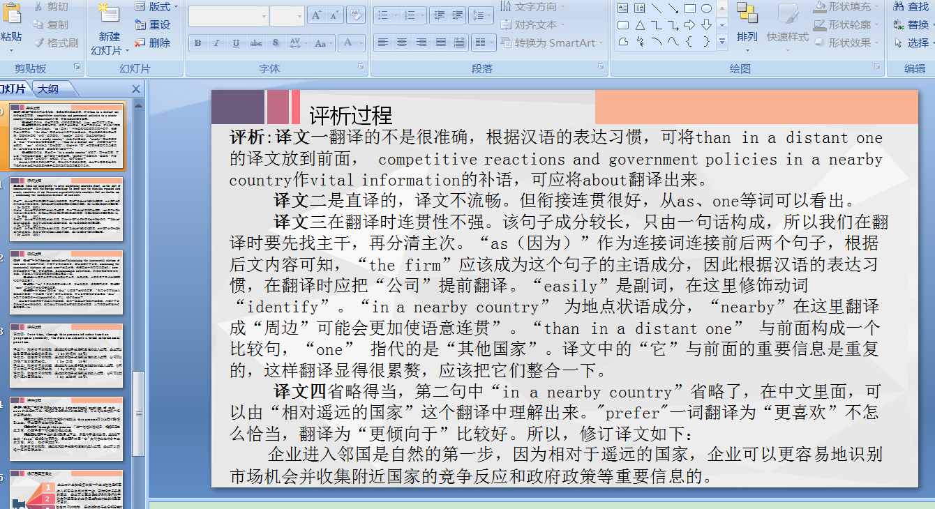Screen dimensions: 935x509
Task: Select the Rectangle shape
Action: [x=690, y=8]
